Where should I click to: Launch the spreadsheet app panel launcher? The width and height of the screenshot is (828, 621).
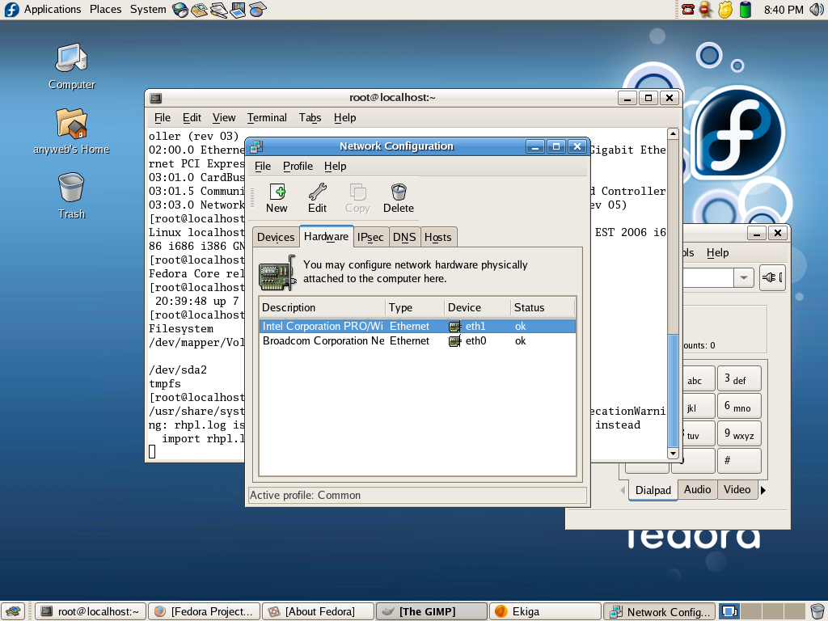pyautogui.click(x=257, y=10)
